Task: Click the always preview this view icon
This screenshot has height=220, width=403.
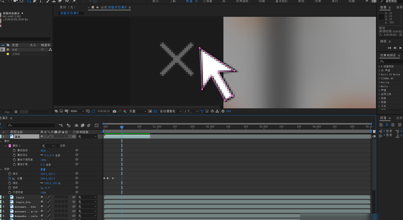Action: click(56, 111)
